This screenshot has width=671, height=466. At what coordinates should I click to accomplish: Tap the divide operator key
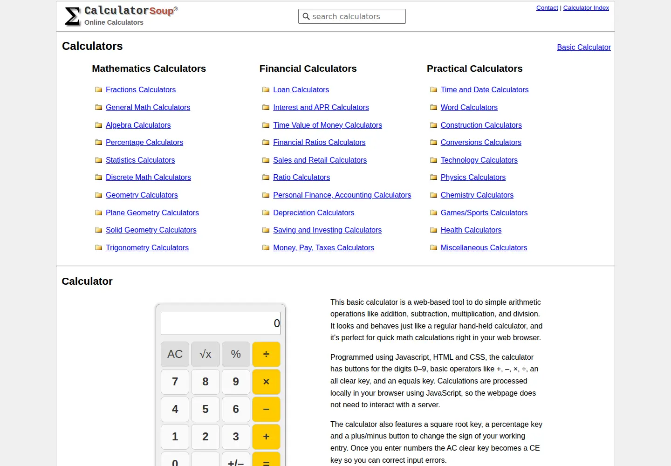pyautogui.click(x=266, y=354)
